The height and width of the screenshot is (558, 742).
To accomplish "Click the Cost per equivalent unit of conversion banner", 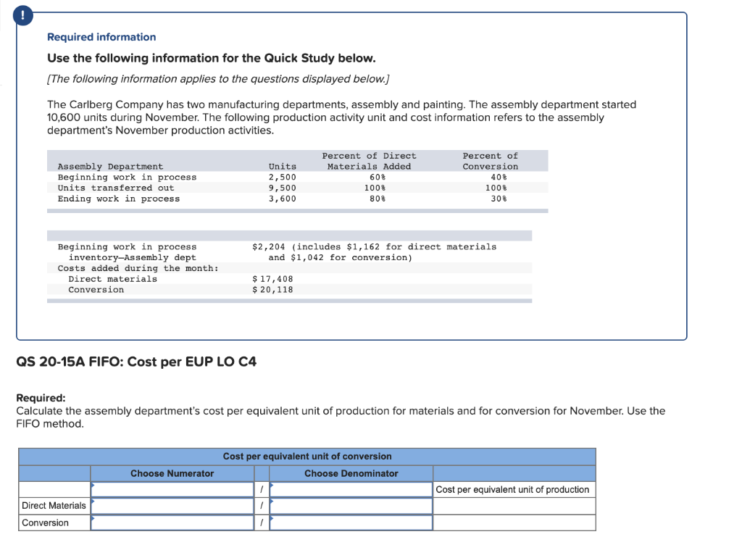I will (x=307, y=457).
